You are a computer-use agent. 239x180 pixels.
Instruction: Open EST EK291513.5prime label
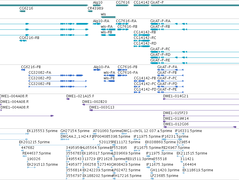click(42, 165)
